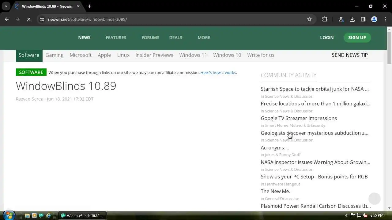This screenshot has width=392, height=220.
Task: Open the MORE menu
Action: pyautogui.click(x=204, y=38)
